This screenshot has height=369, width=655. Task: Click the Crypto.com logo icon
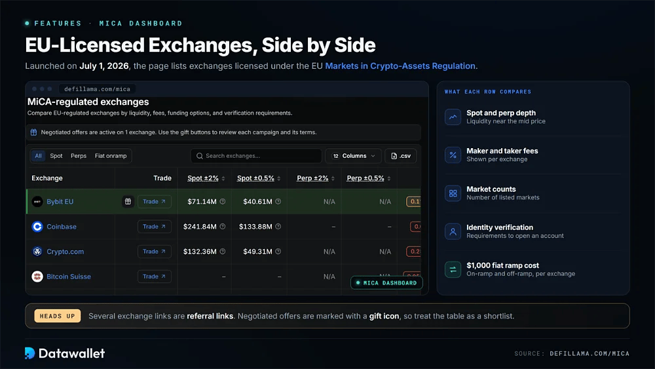click(37, 252)
